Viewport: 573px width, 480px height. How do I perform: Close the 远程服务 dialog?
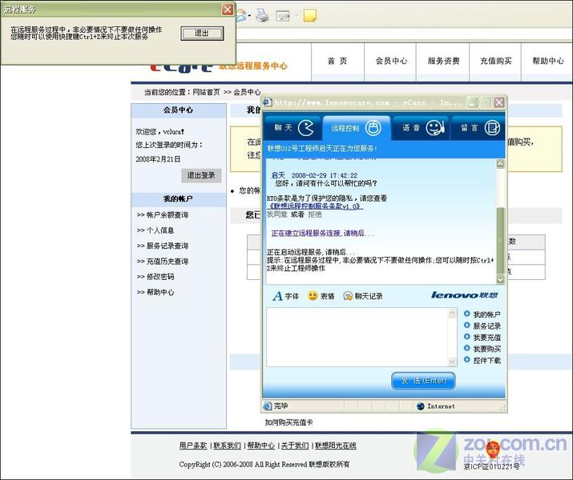pos(228,9)
